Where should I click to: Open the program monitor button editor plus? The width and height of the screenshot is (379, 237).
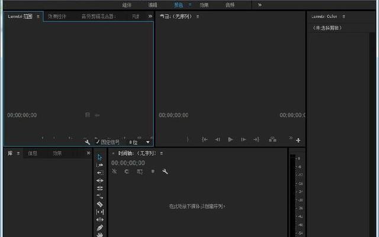click(x=298, y=140)
